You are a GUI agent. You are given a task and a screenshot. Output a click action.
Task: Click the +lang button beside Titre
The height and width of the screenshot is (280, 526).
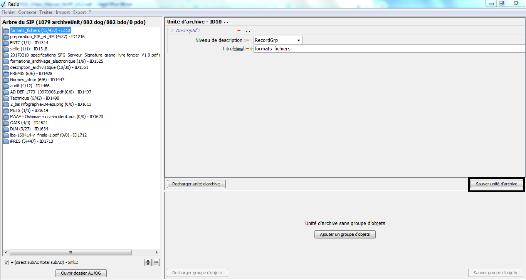point(238,48)
